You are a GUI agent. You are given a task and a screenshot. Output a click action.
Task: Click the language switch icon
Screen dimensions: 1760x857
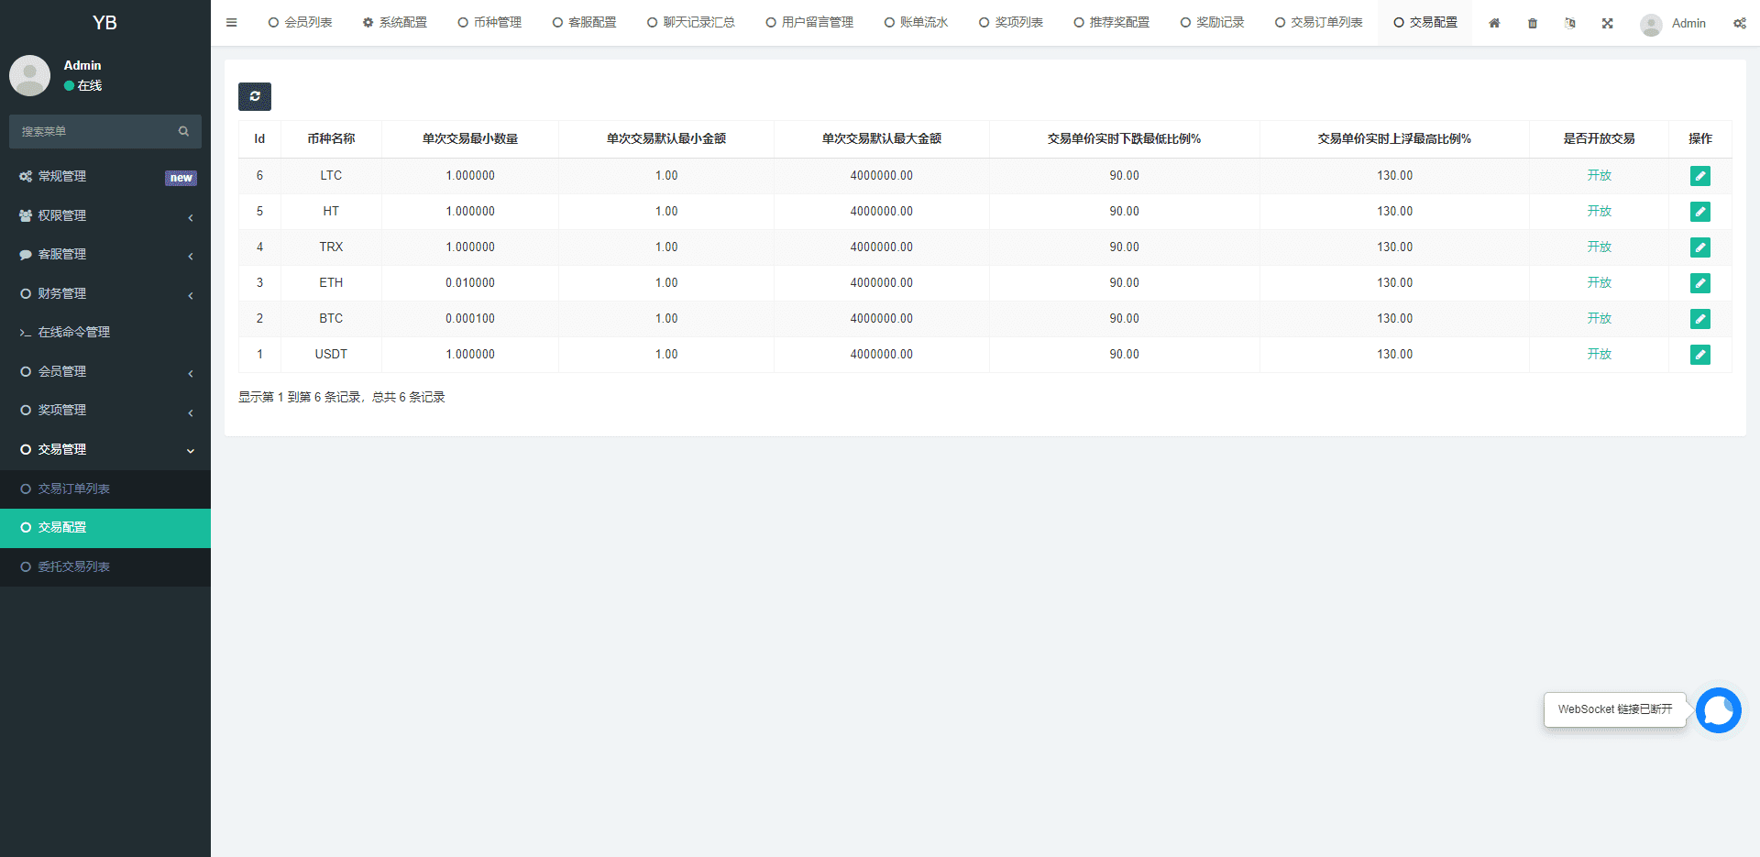(x=1570, y=23)
